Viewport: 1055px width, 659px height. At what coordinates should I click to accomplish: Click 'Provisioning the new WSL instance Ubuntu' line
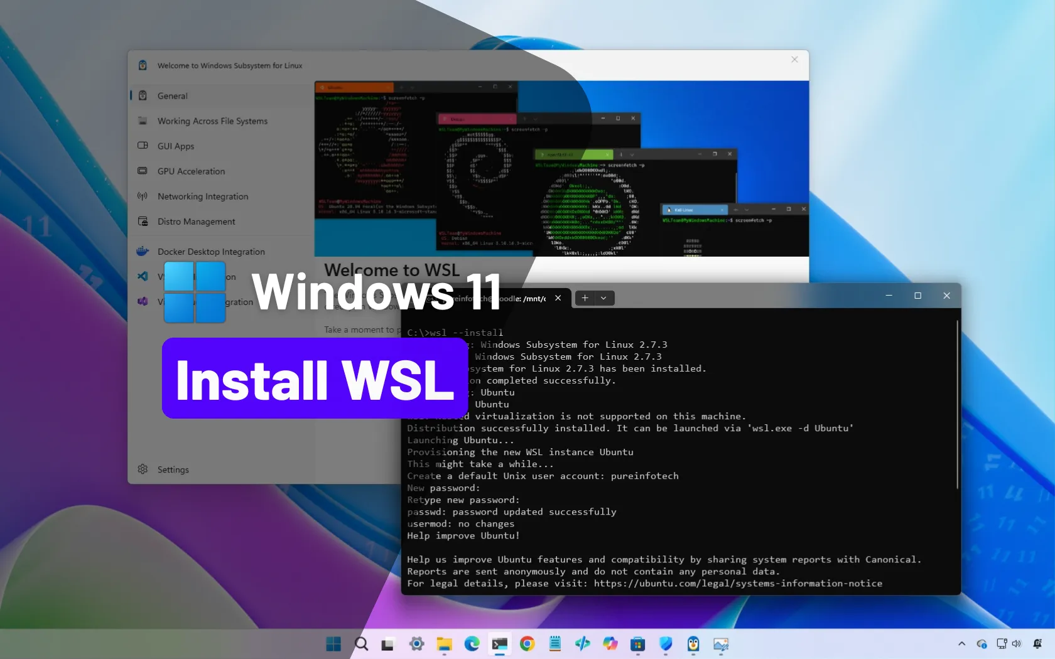[520, 453]
